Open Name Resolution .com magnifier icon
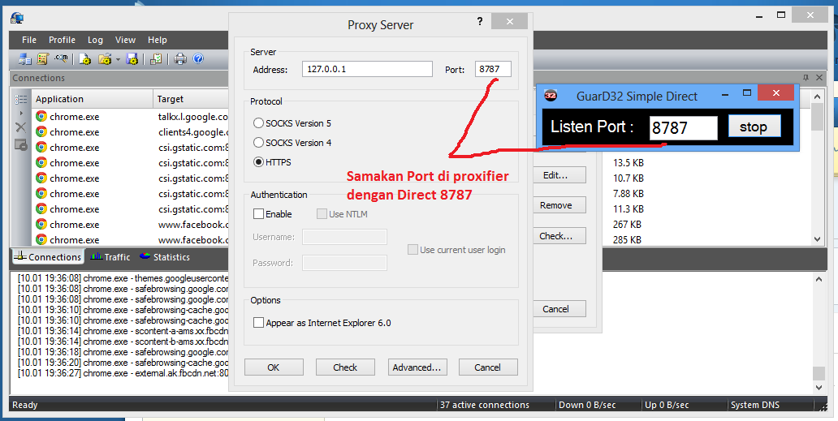Screen dimensions: 838x421 point(61,58)
